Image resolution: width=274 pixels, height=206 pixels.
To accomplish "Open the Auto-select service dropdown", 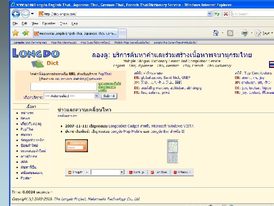I will [71, 96].
